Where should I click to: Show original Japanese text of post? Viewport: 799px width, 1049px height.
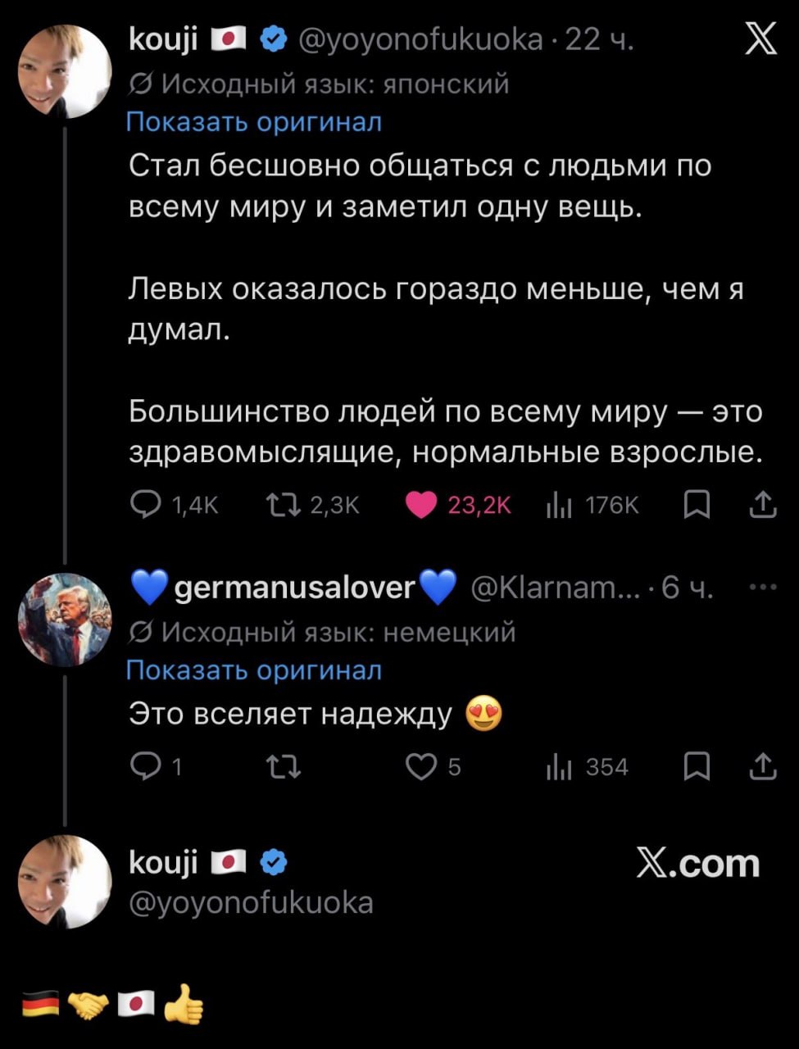[x=254, y=122]
